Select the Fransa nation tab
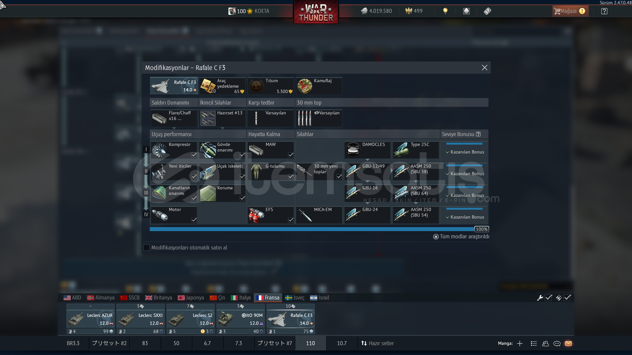632x355 pixels. click(268, 297)
